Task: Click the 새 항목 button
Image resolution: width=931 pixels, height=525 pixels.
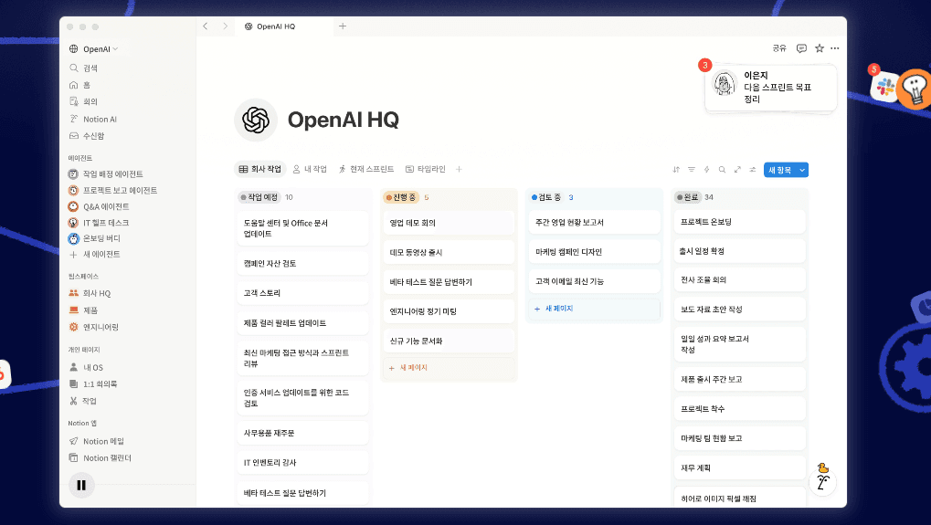Action: 780,170
